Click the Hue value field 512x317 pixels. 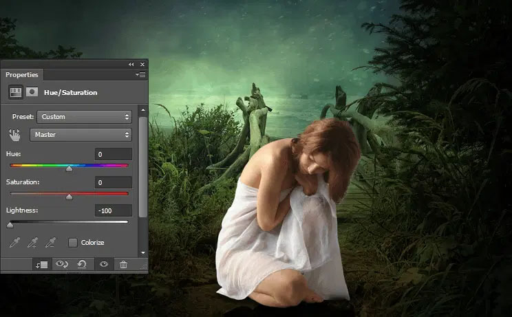pyautogui.click(x=114, y=154)
